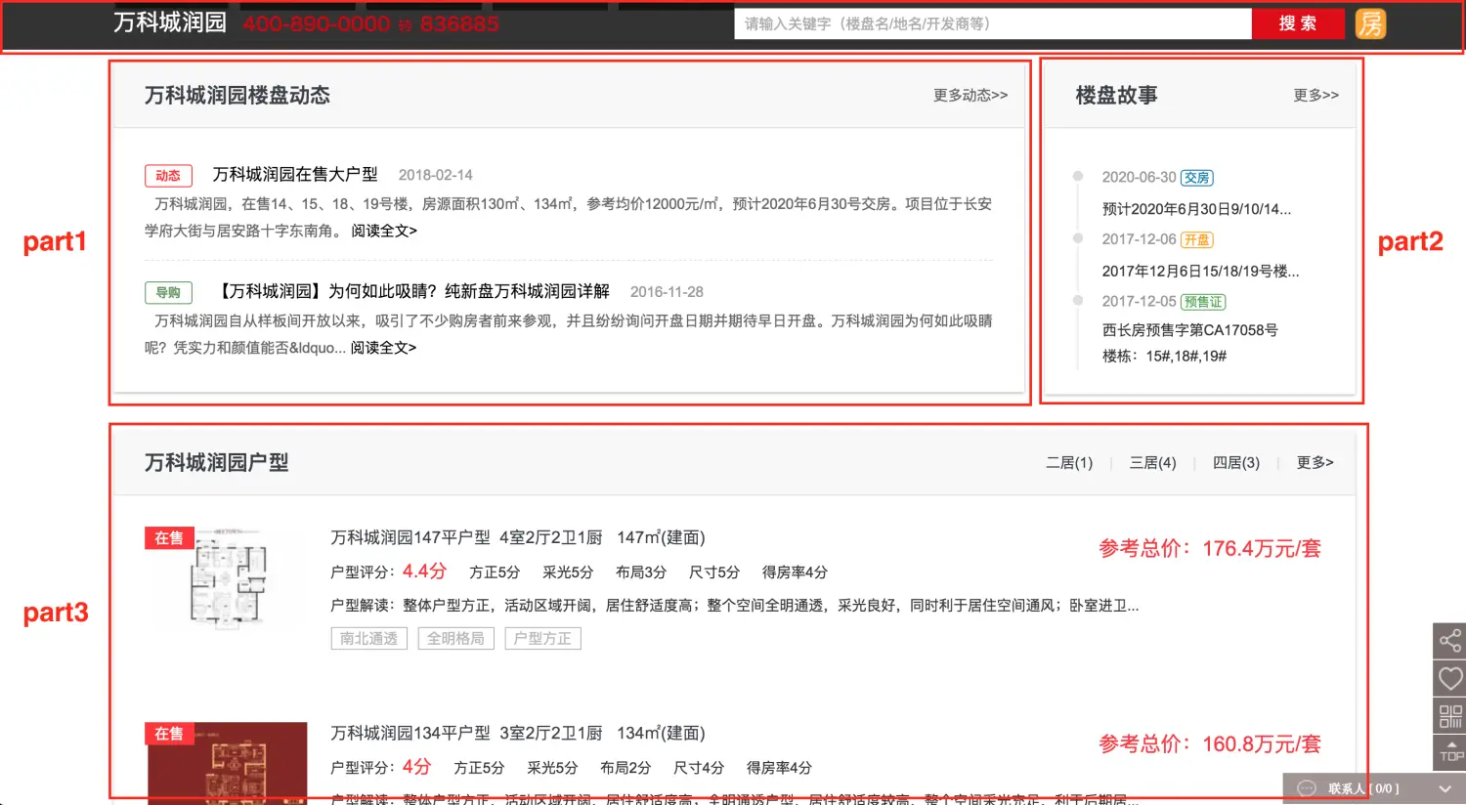The image size is (1466, 805).
Task: Click the price 参考总价: 160.8万元/套
Action: [x=1210, y=743]
